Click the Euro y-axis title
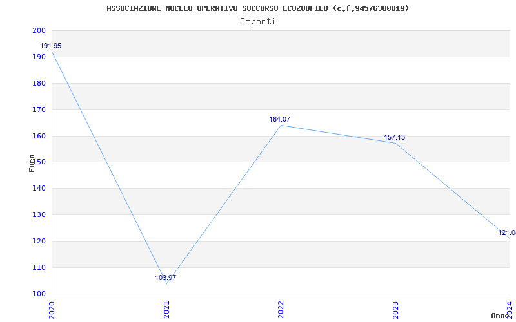 click(x=32, y=163)
